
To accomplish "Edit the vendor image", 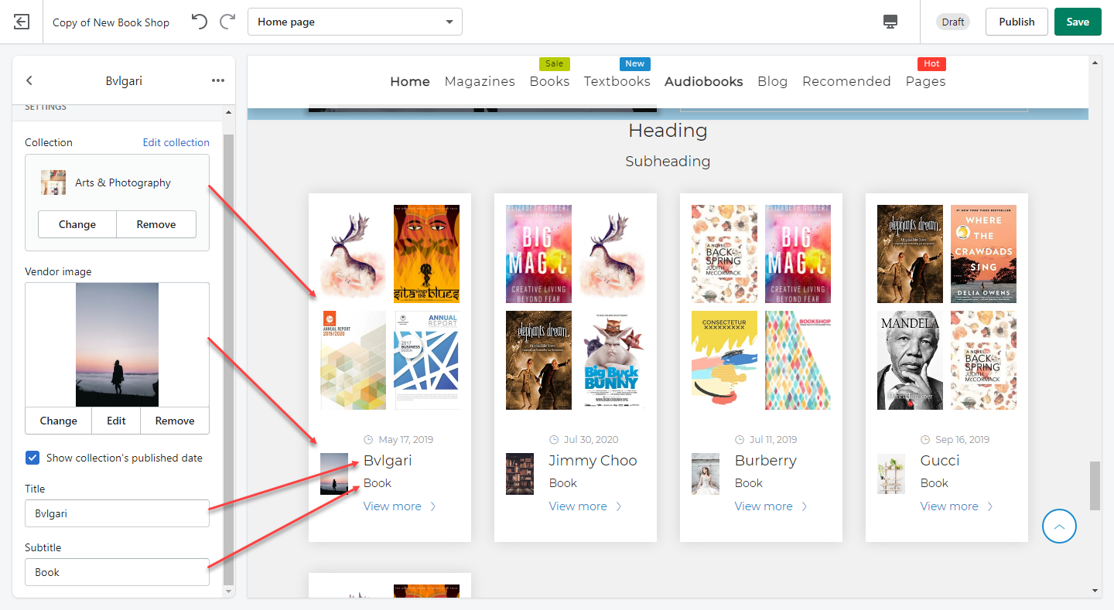I will (116, 421).
